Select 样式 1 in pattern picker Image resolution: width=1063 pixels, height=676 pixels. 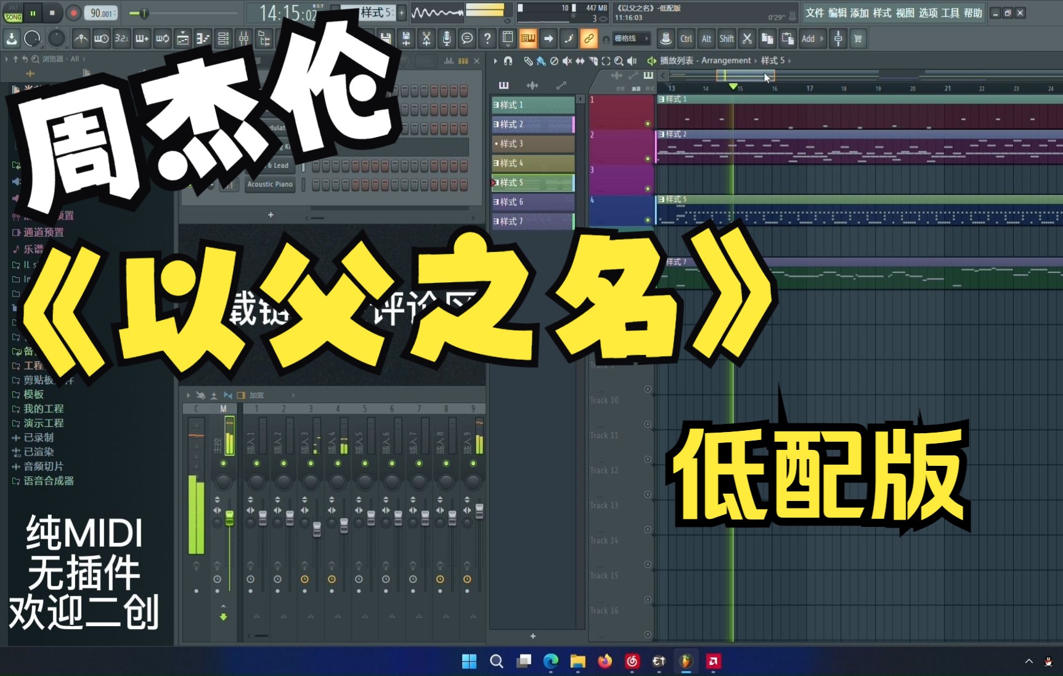(x=533, y=105)
